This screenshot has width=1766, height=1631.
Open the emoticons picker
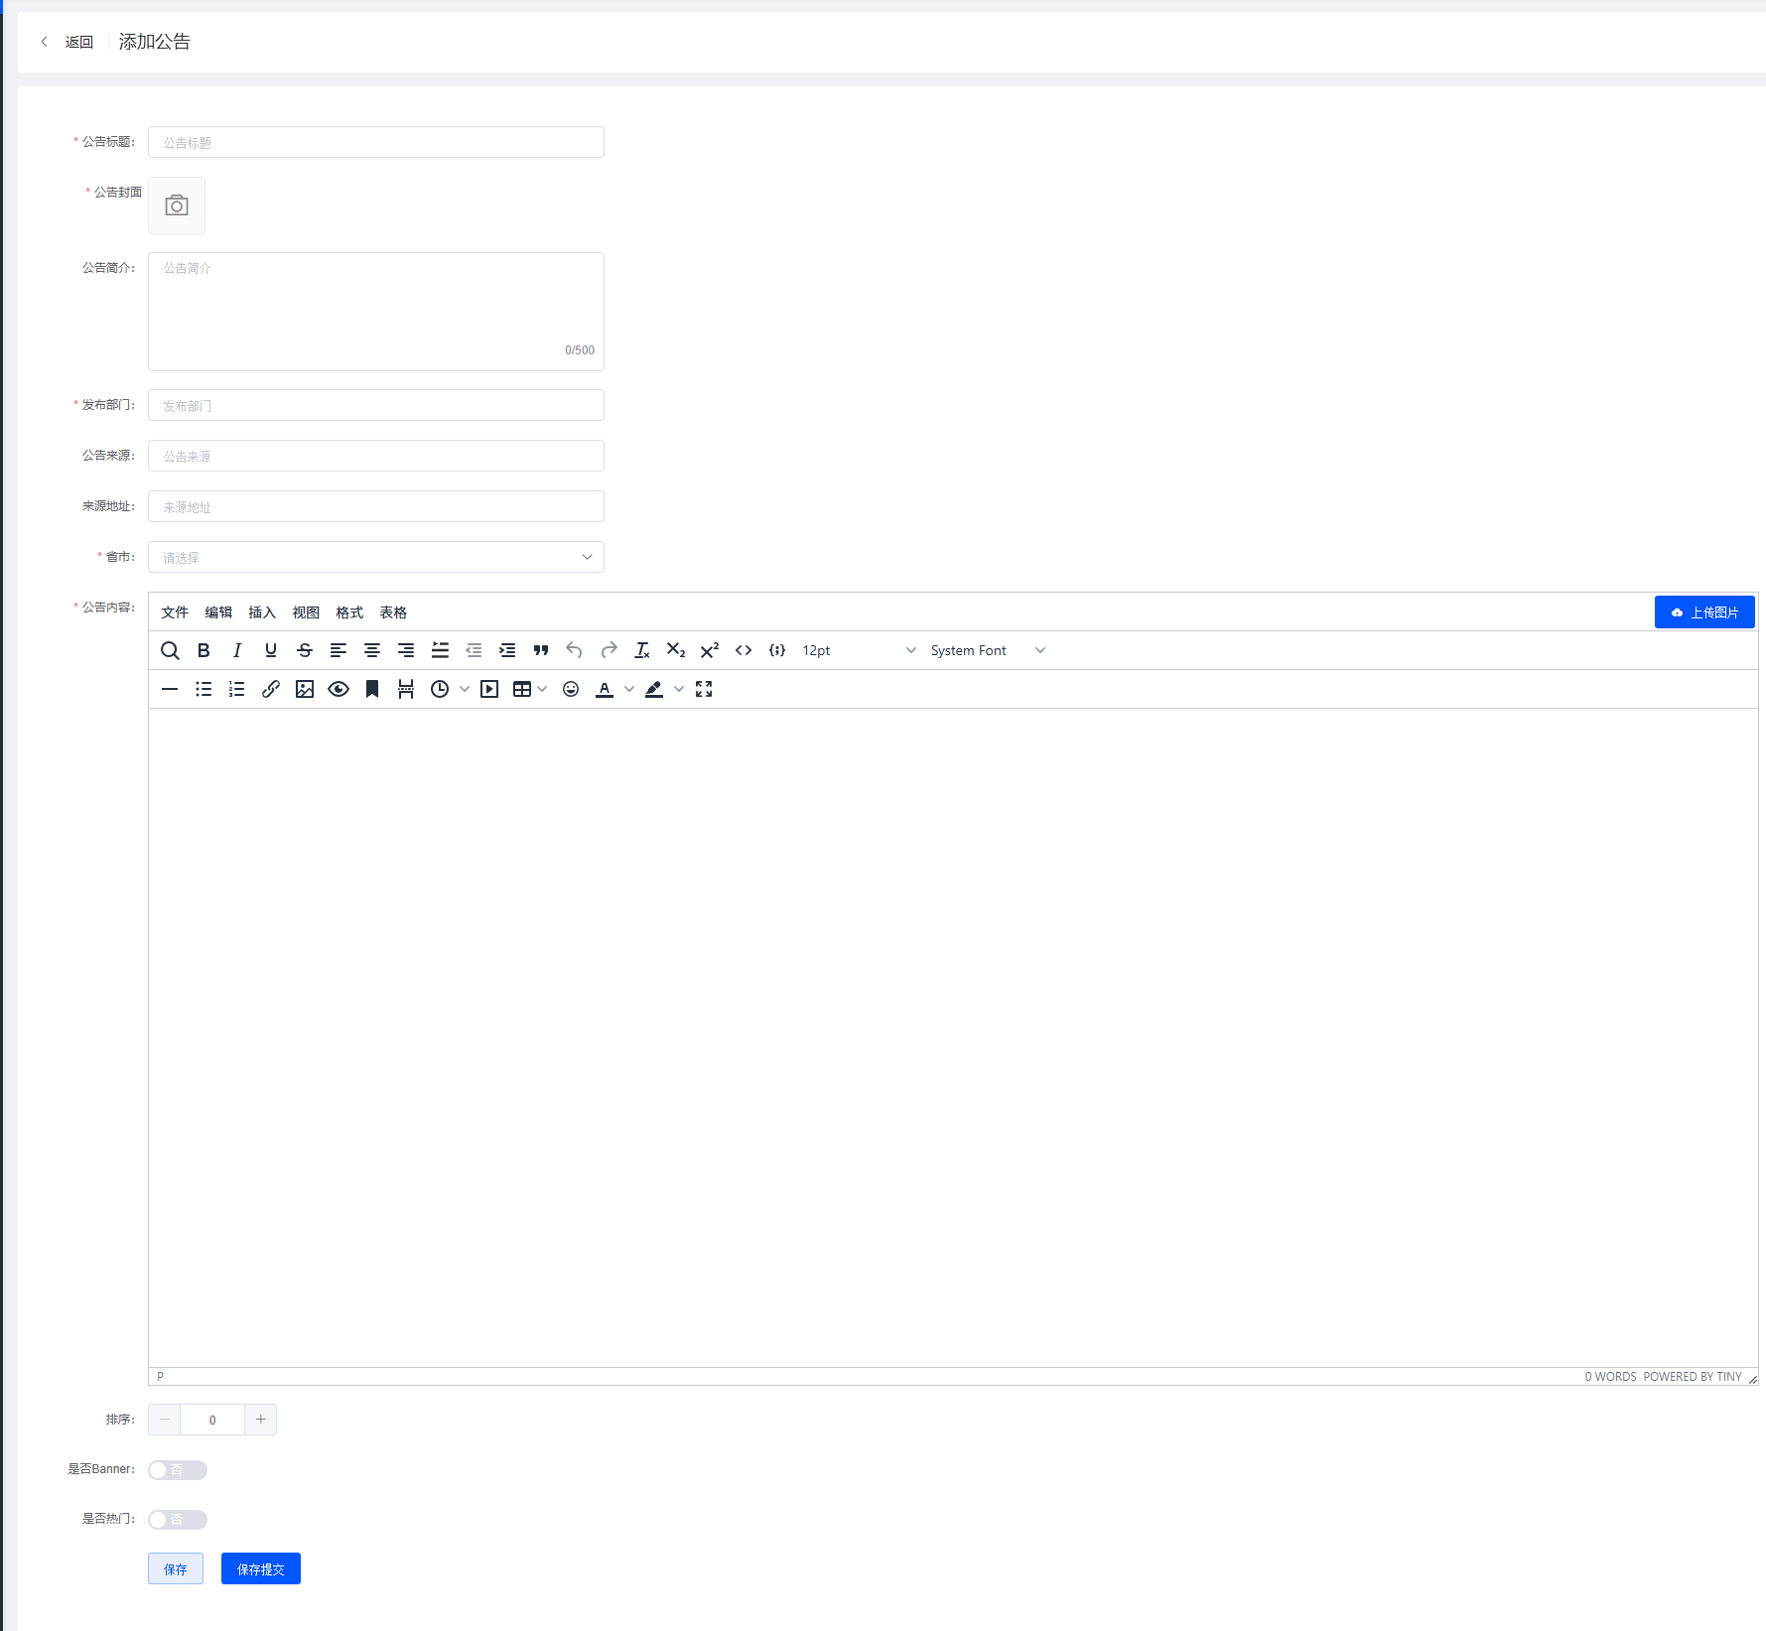571,689
